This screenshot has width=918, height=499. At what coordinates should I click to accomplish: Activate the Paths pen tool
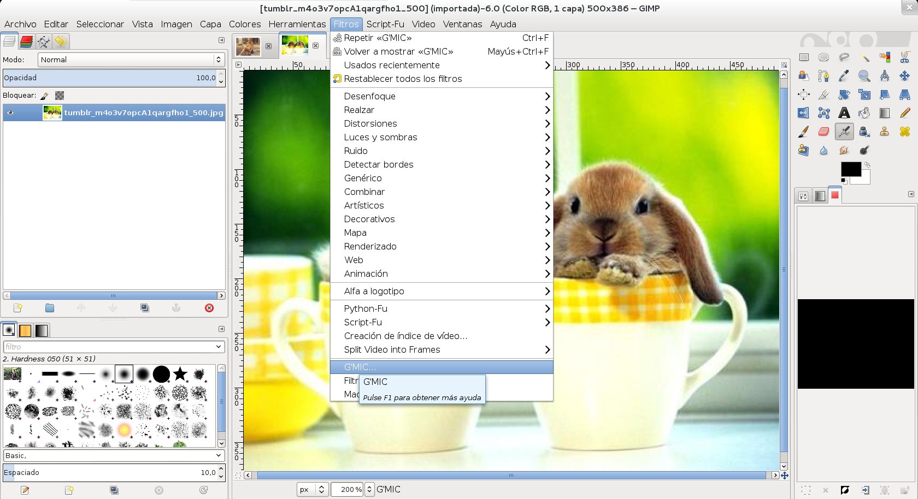pos(824,76)
